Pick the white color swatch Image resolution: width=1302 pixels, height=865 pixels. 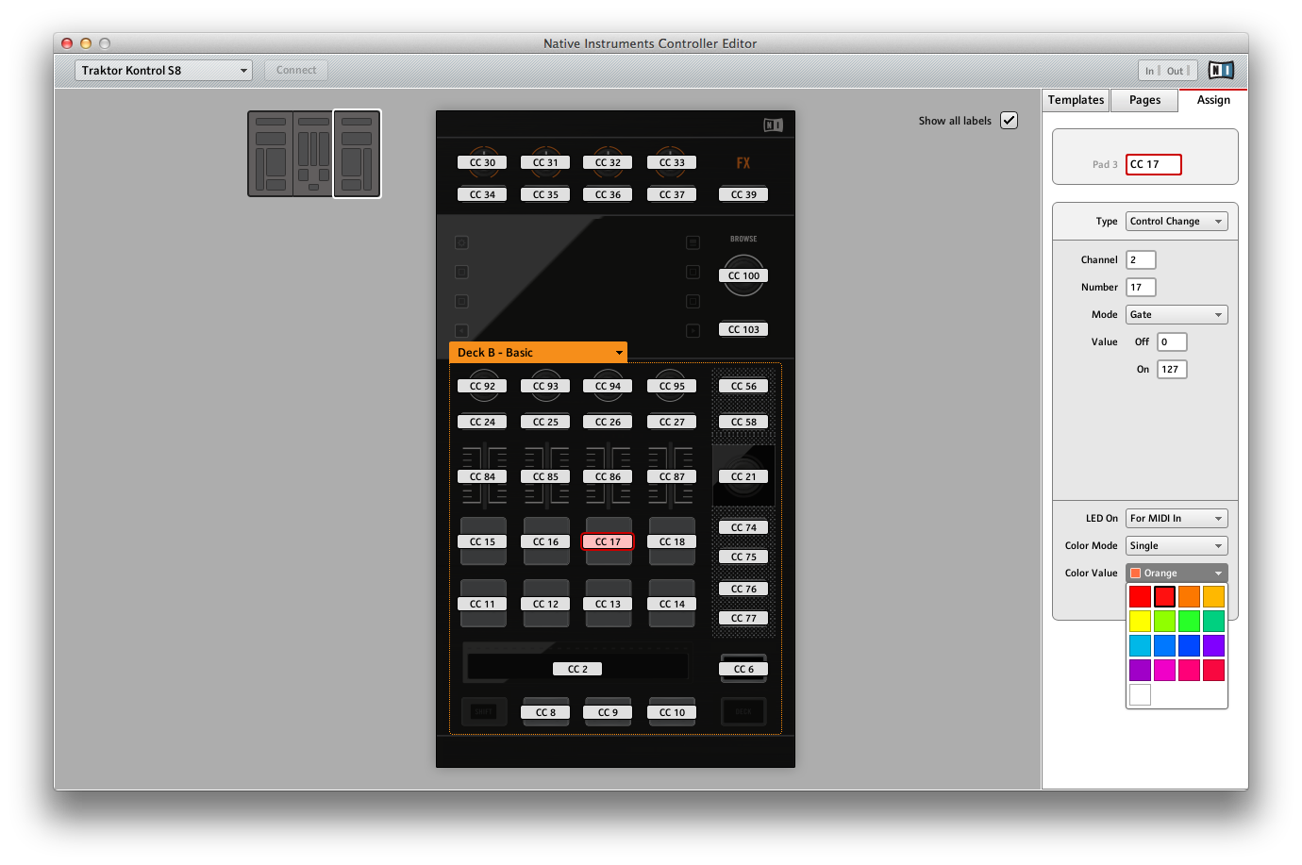coord(1140,694)
